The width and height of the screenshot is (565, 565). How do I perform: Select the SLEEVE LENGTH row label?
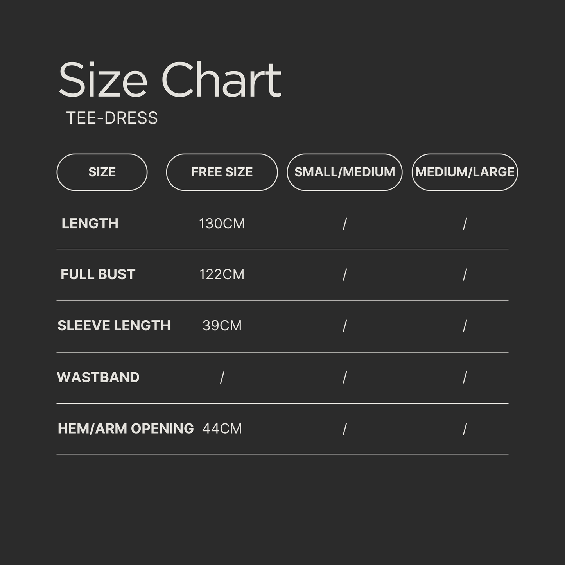pyautogui.click(x=114, y=326)
